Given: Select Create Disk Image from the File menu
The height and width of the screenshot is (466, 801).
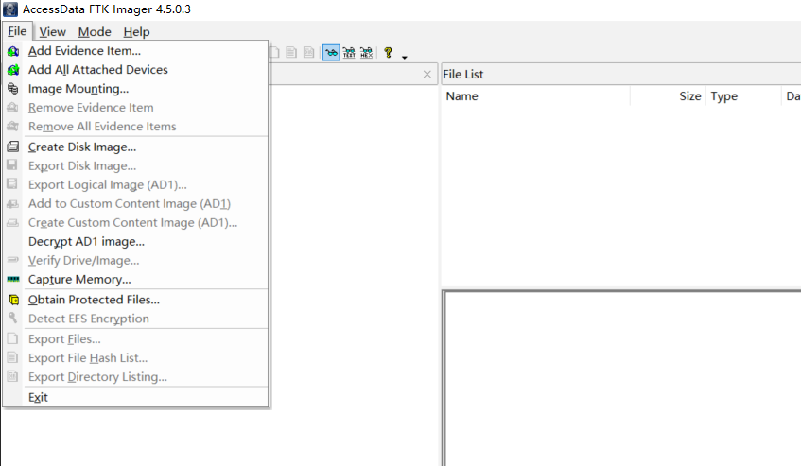Looking at the screenshot, I should click(x=82, y=147).
